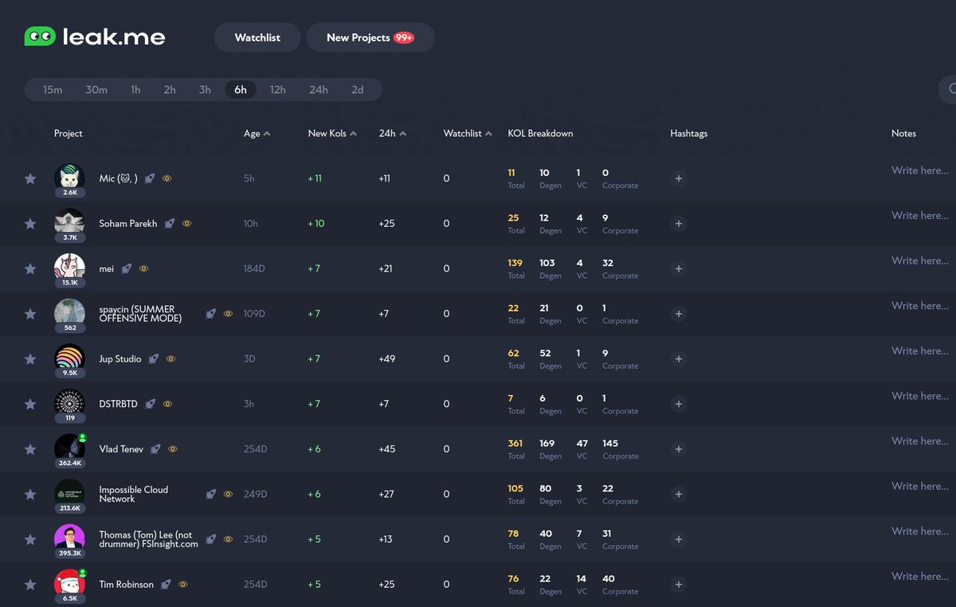Add hashtag plus for Soham Parekh row

pos(679,224)
